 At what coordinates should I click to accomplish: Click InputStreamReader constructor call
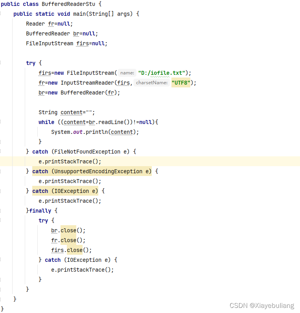87,83
